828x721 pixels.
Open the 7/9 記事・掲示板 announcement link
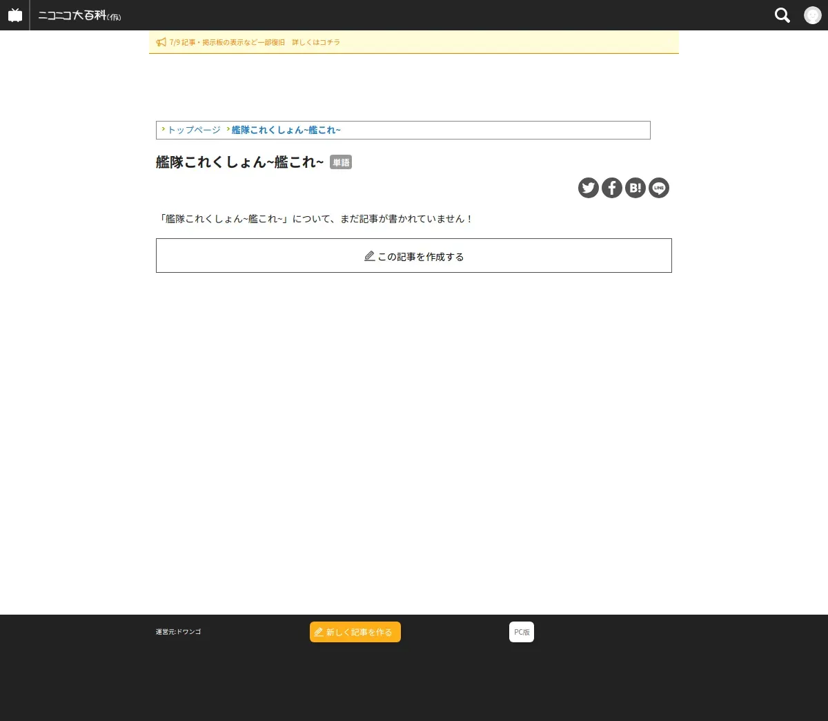tap(255, 42)
